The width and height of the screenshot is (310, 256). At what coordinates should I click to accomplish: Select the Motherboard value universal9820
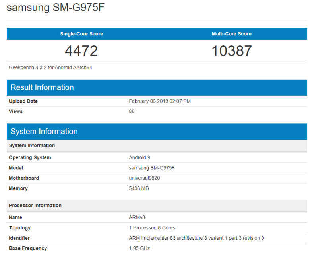pos(144,178)
